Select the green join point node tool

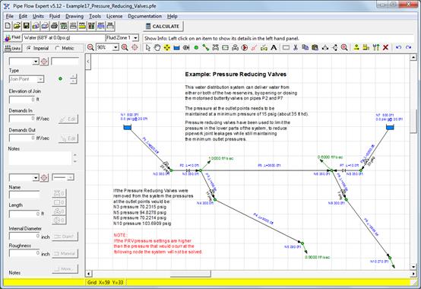point(196,48)
